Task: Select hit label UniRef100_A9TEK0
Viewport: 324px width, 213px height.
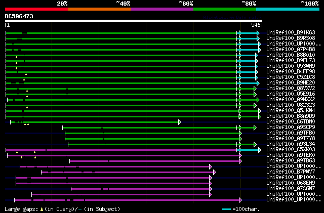Action: tap(291, 155)
